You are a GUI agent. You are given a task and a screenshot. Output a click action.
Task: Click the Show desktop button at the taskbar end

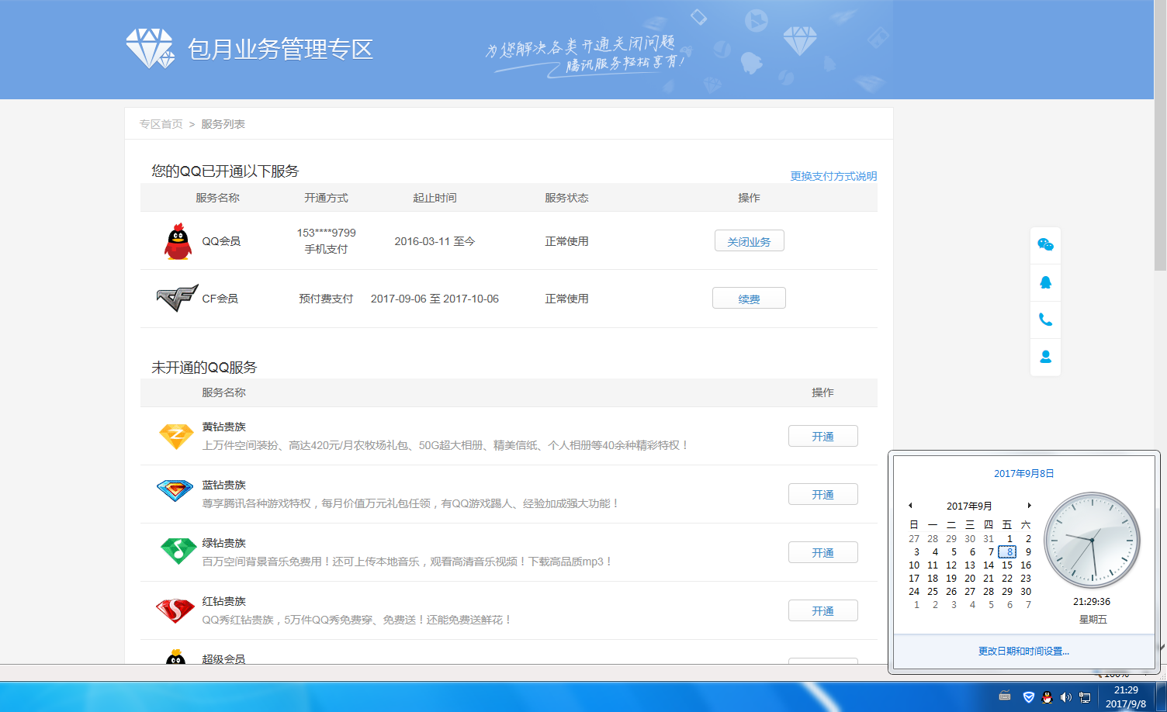(1162, 696)
